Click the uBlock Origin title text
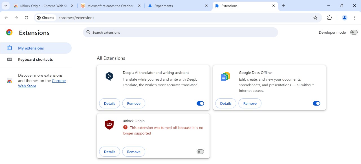361x164 pixels. [x=134, y=121]
